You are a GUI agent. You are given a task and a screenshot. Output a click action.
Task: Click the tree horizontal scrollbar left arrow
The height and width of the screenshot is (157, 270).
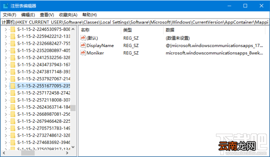point(4,153)
